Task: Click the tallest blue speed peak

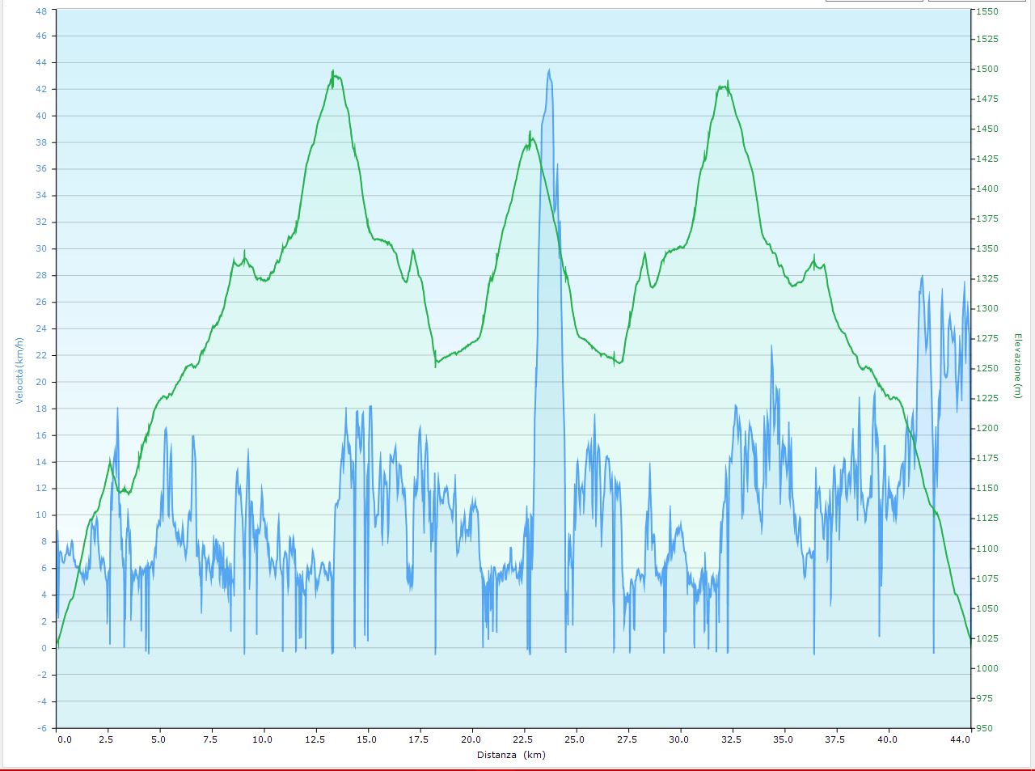Action: (549, 71)
